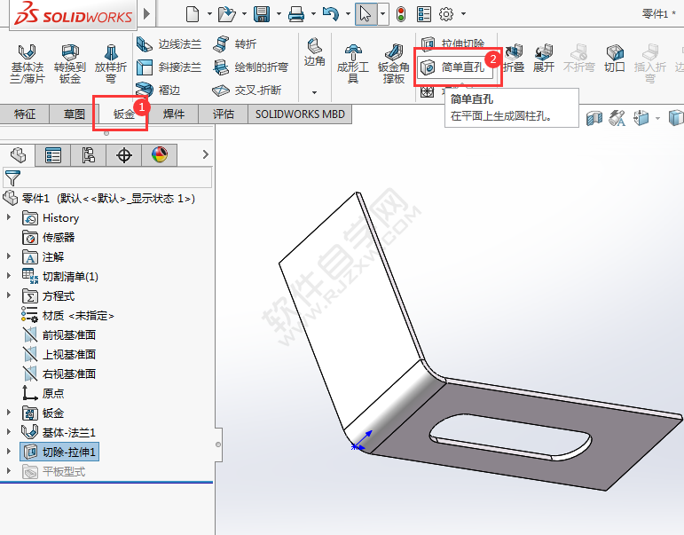Activate the Select cursor tool
The height and width of the screenshot is (535, 684).
point(366,14)
